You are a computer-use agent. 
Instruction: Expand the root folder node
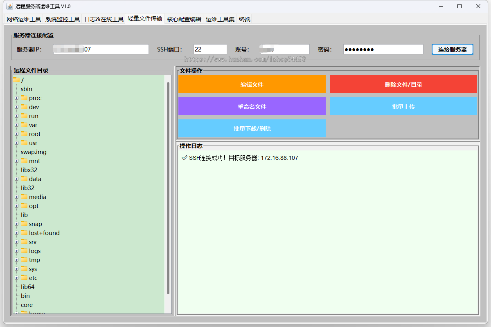click(17, 134)
